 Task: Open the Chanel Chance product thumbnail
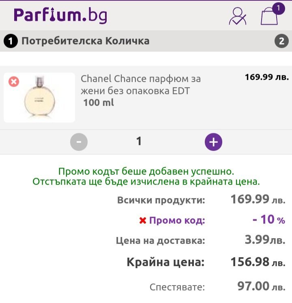coord(39,97)
